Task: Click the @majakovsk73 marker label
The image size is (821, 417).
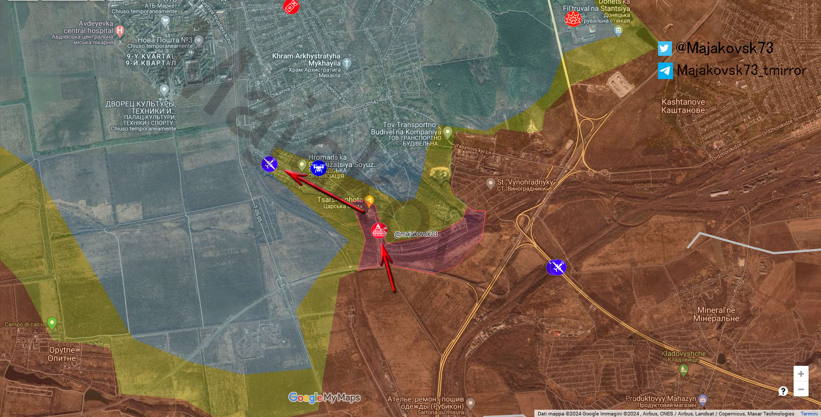Action: [x=416, y=234]
